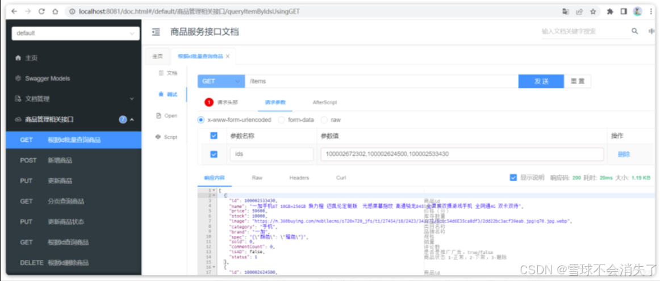Reload the page with refresh icon
This screenshot has height=281, width=660.
click(41, 12)
